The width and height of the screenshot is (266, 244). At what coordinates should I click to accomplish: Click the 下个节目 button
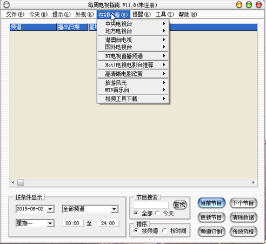[243, 203]
